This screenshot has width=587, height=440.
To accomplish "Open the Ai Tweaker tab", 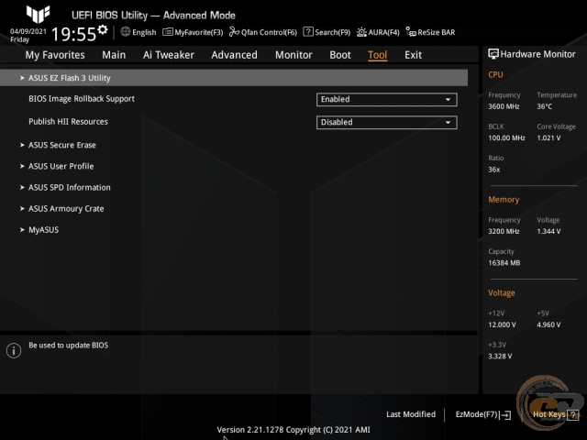I will tap(169, 55).
